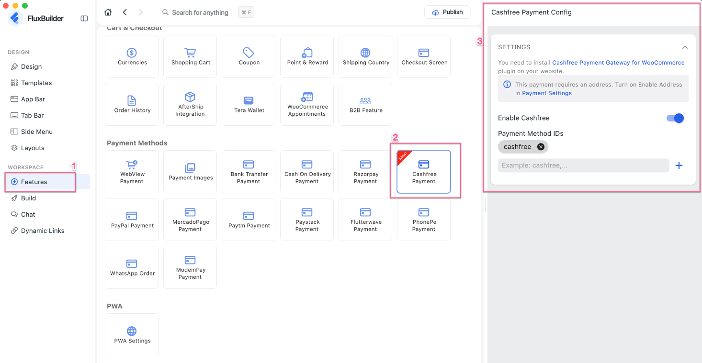Click the Payment Method IDs label

[531, 133]
